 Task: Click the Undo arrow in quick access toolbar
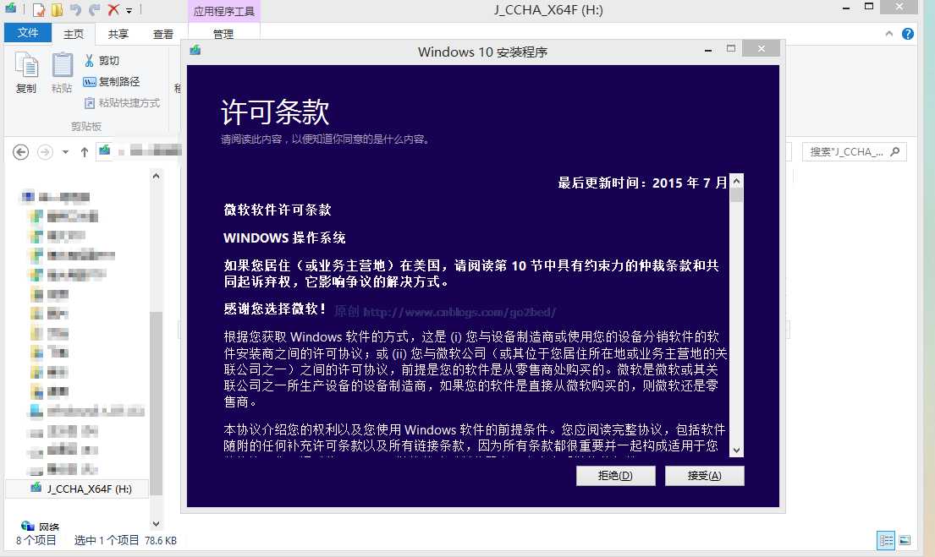75,9
